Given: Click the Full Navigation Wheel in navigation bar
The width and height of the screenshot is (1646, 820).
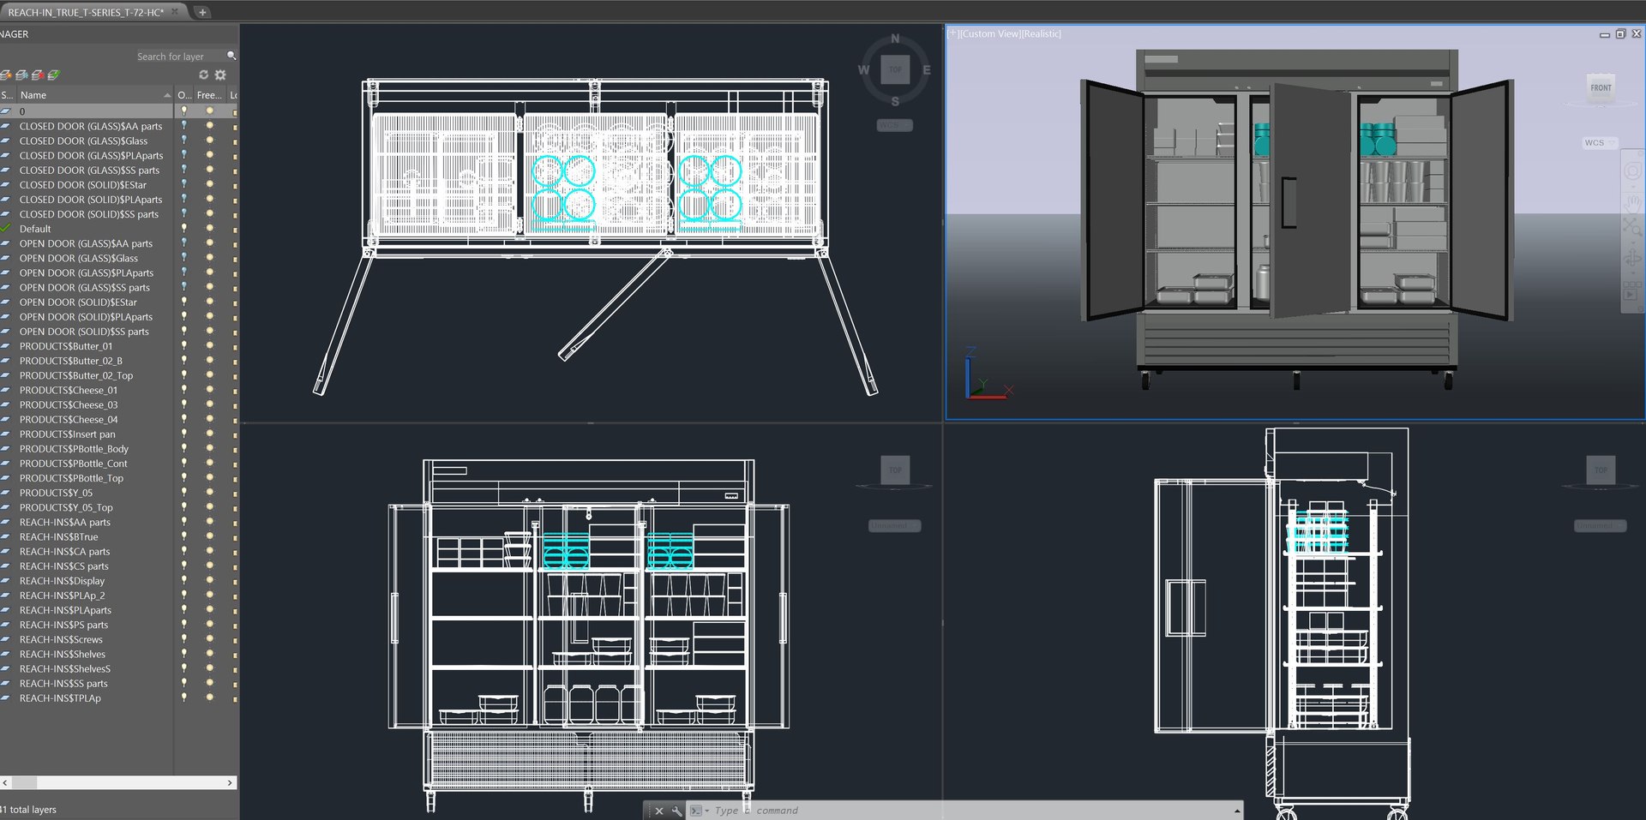Looking at the screenshot, I should [x=1632, y=172].
